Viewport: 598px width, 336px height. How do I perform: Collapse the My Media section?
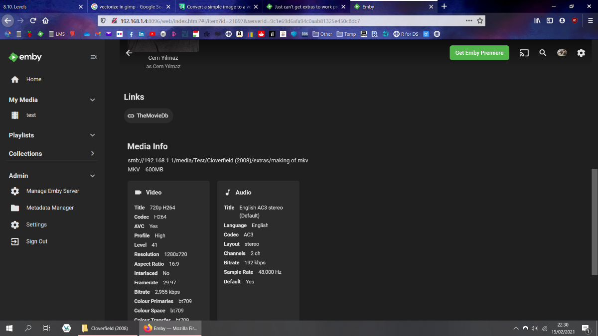tap(92, 100)
